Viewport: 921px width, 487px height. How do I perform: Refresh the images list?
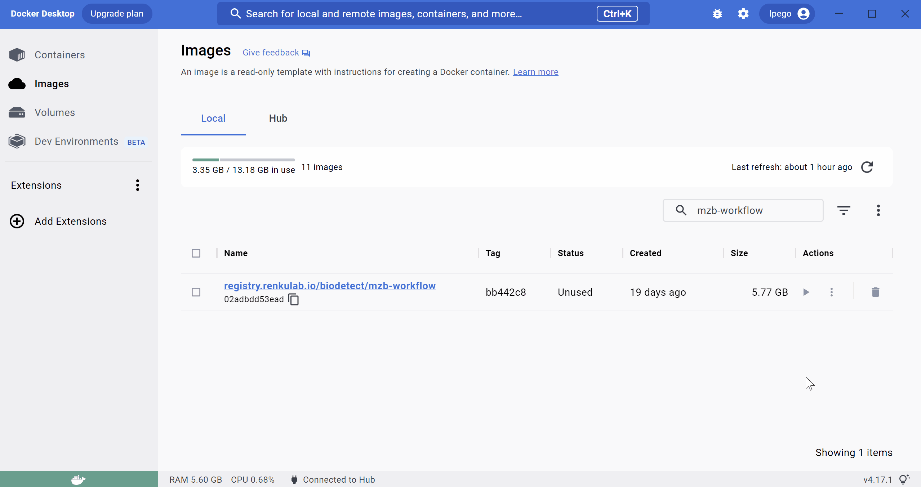pos(867,167)
